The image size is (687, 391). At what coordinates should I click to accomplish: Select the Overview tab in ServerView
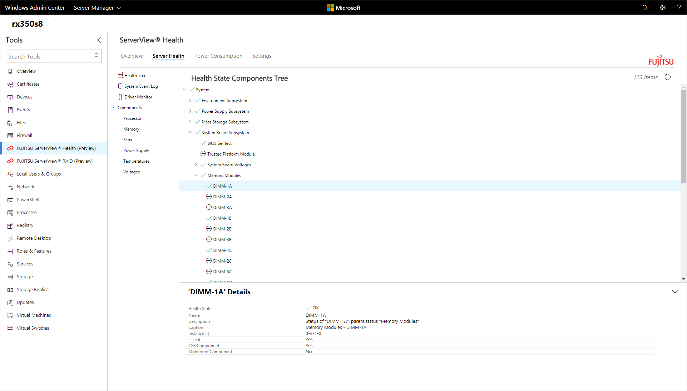click(x=132, y=56)
